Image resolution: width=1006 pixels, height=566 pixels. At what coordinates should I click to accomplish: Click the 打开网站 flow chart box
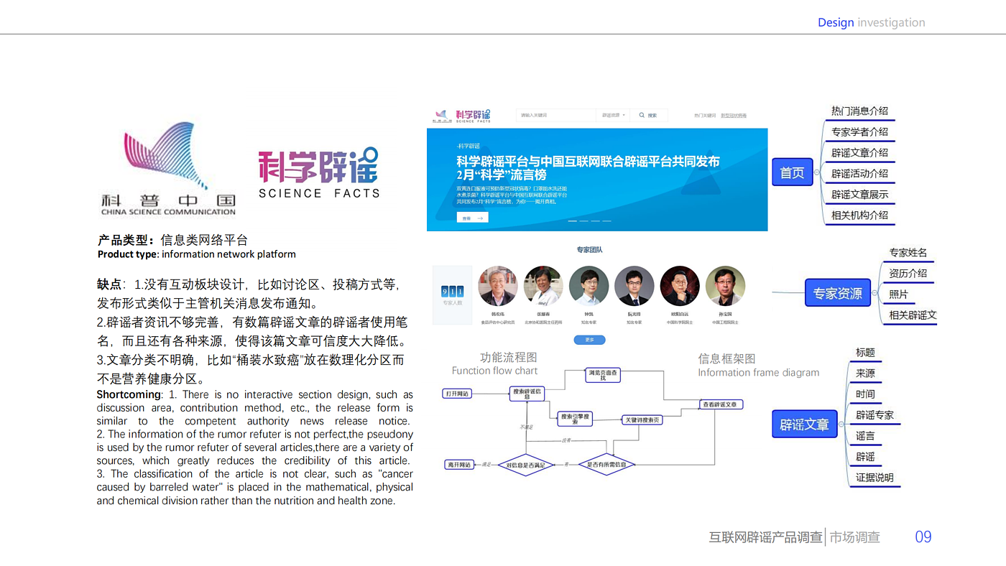point(456,394)
